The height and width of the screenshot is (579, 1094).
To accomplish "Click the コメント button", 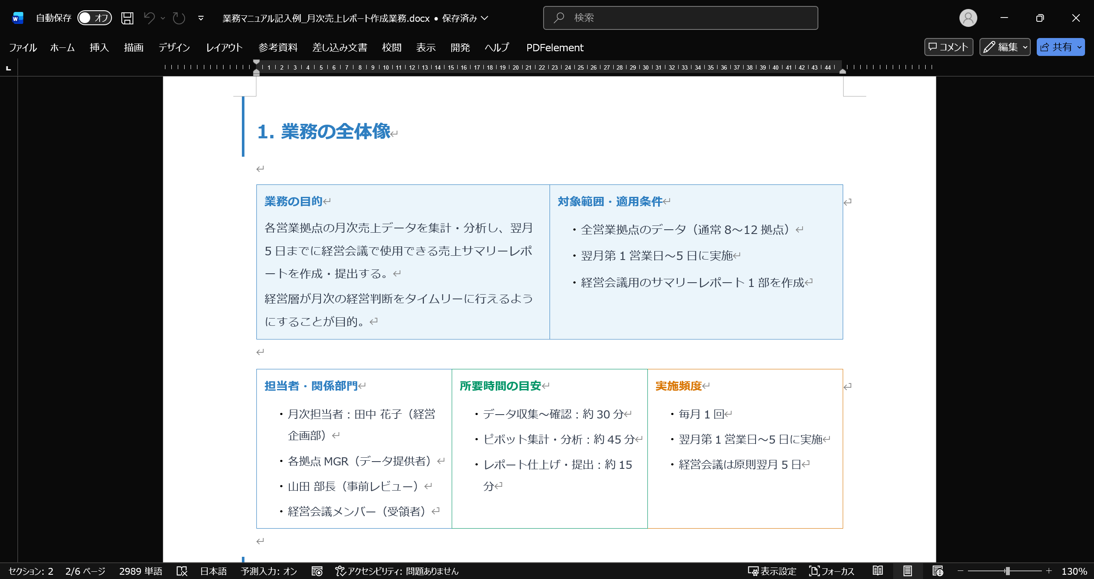I will pyautogui.click(x=948, y=47).
